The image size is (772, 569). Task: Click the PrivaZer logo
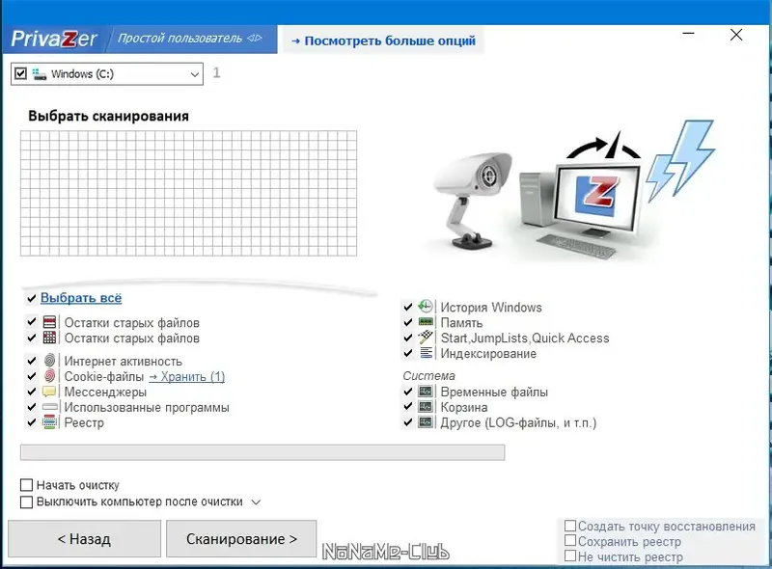point(54,39)
